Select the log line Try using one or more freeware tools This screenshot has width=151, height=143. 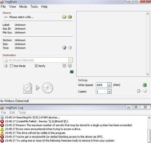(60, 140)
